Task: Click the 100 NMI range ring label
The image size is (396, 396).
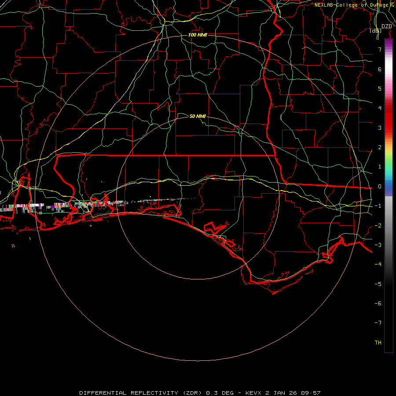Action: pos(198,35)
